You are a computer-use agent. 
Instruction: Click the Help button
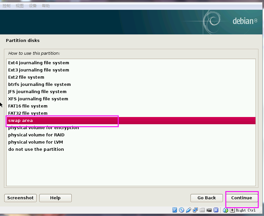click(x=55, y=198)
